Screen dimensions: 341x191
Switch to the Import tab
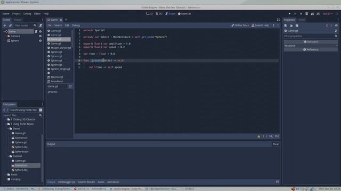(18, 20)
